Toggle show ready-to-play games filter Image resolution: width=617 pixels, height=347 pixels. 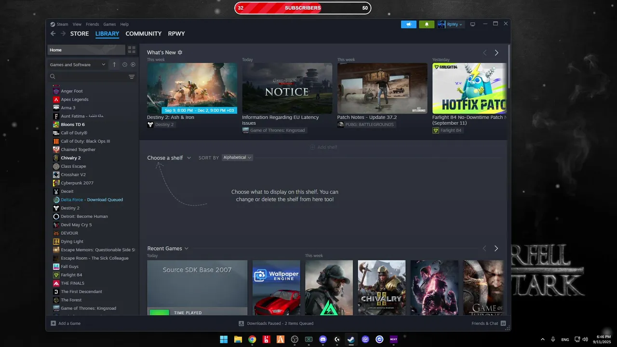pyautogui.click(x=133, y=65)
